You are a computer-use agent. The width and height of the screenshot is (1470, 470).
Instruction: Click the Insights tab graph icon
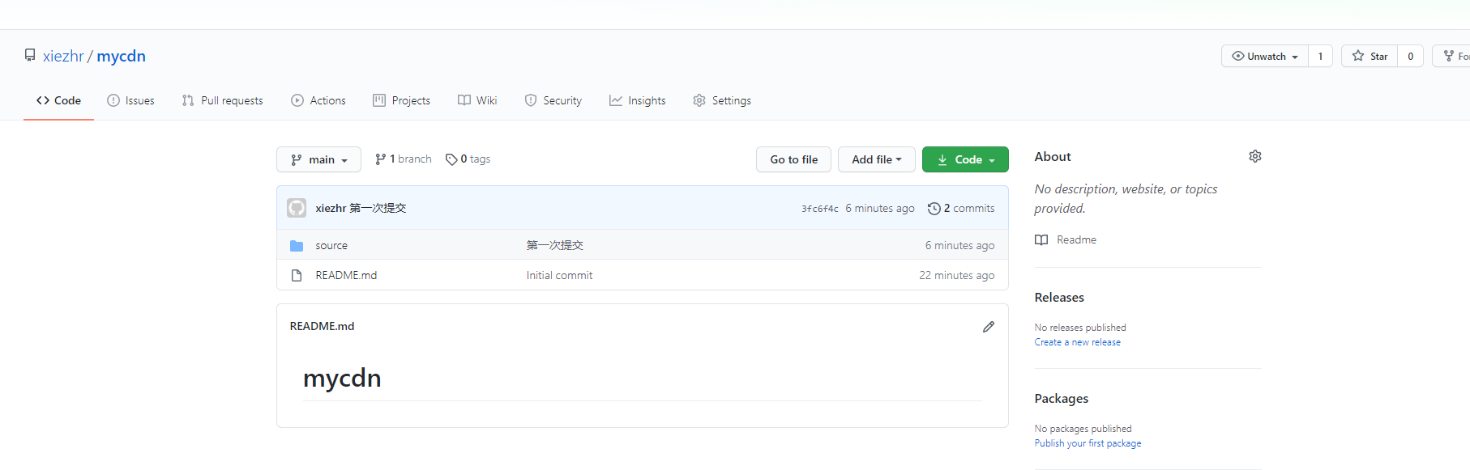point(616,100)
